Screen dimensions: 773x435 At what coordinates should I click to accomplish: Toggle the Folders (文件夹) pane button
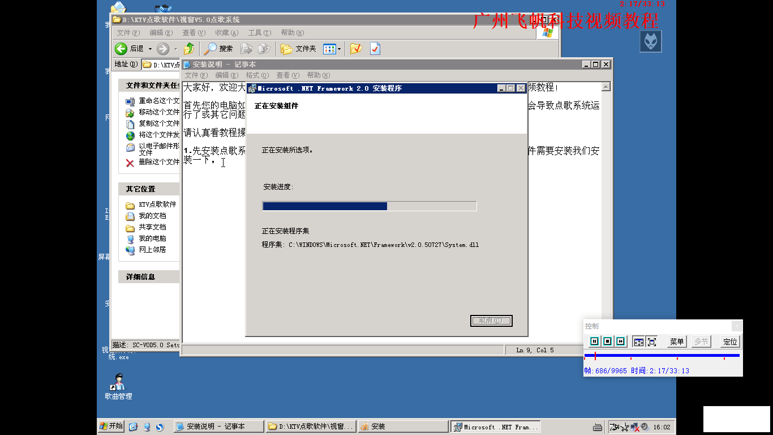(298, 49)
